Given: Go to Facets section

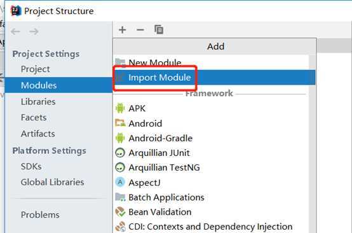Looking at the screenshot, I should [x=34, y=117].
